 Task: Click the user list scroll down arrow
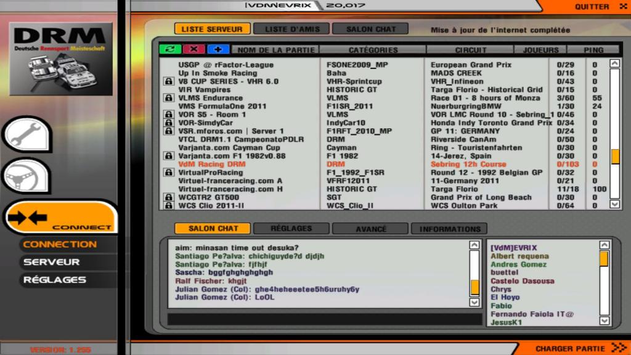point(605,320)
